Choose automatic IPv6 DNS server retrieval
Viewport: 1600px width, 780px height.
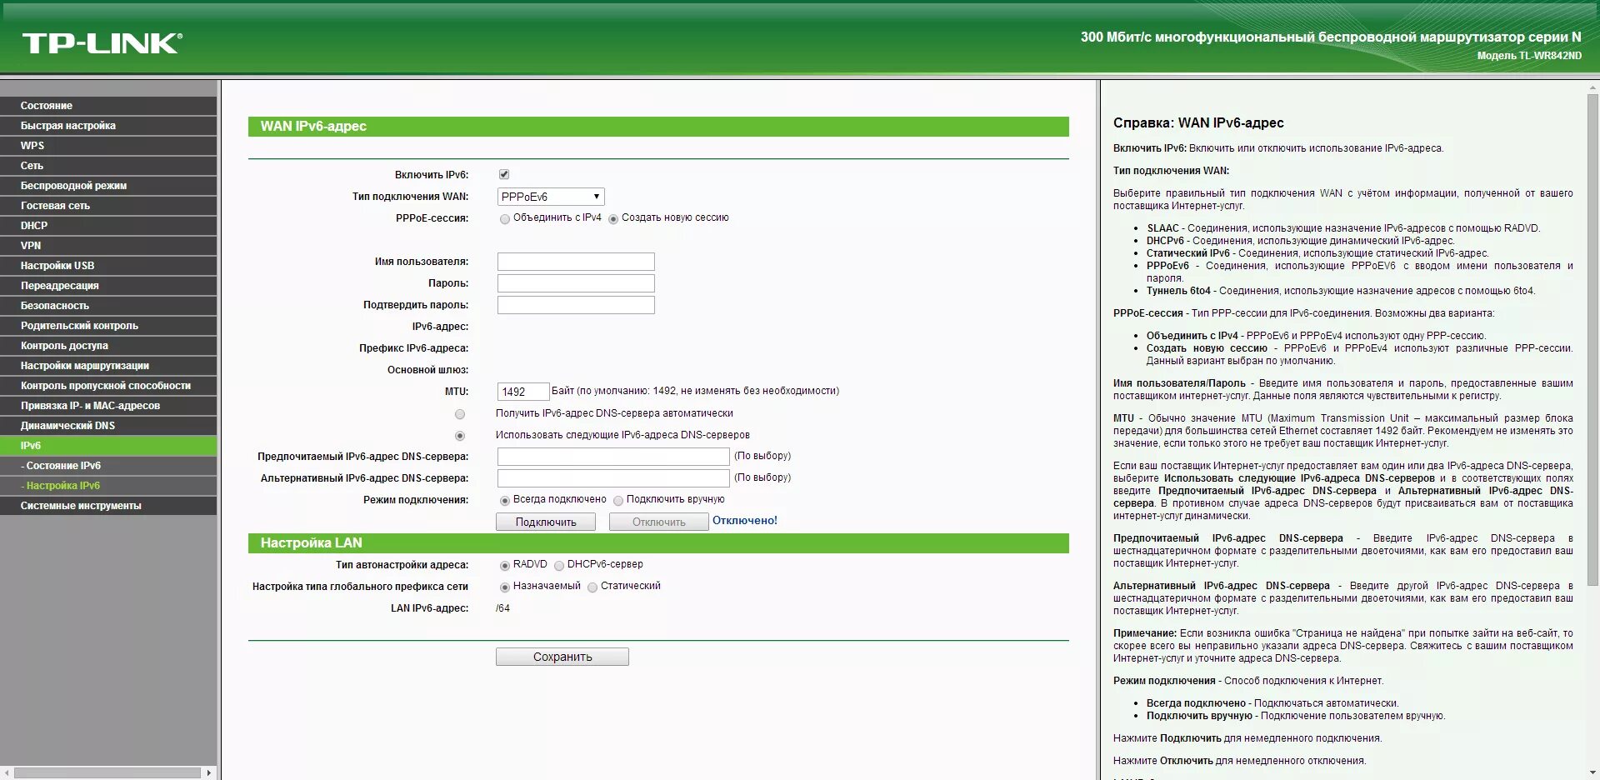pyautogui.click(x=460, y=414)
